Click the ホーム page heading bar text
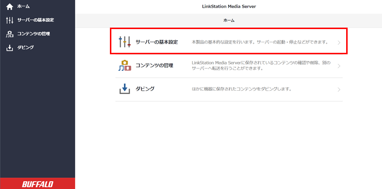The width and height of the screenshot is (382, 189). (x=229, y=21)
